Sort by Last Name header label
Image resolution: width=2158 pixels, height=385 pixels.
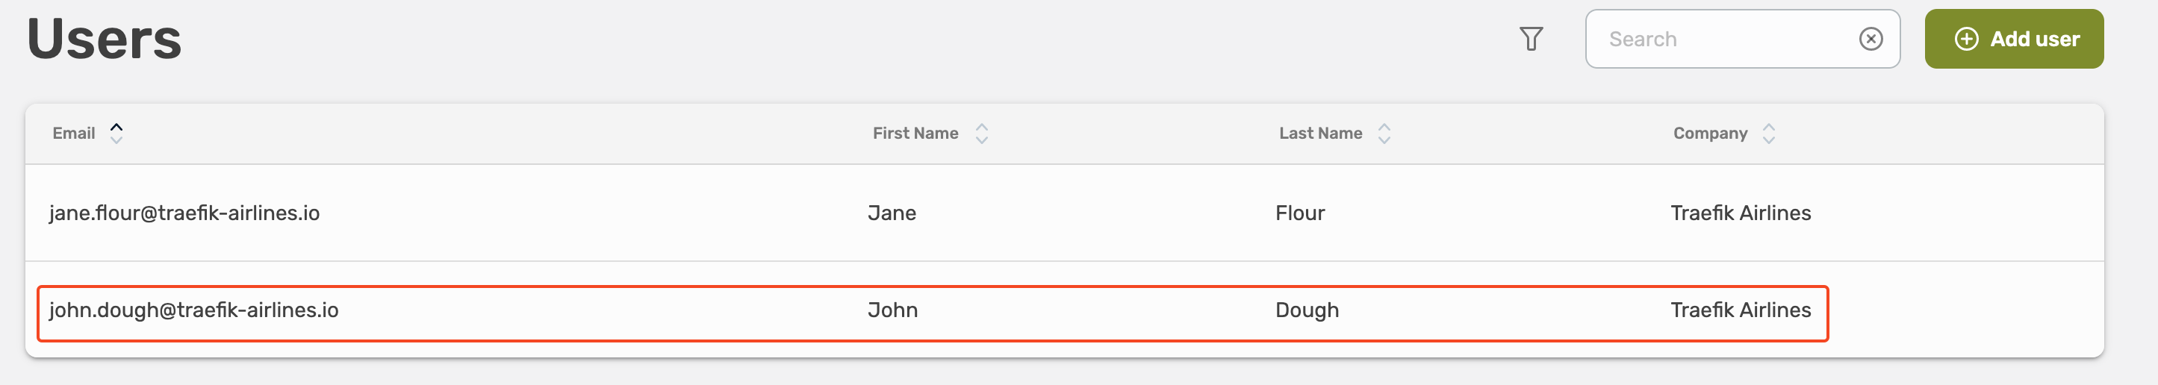[1319, 134]
